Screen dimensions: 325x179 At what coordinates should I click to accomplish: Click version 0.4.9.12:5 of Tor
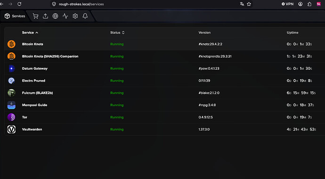[x=206, y=117]
